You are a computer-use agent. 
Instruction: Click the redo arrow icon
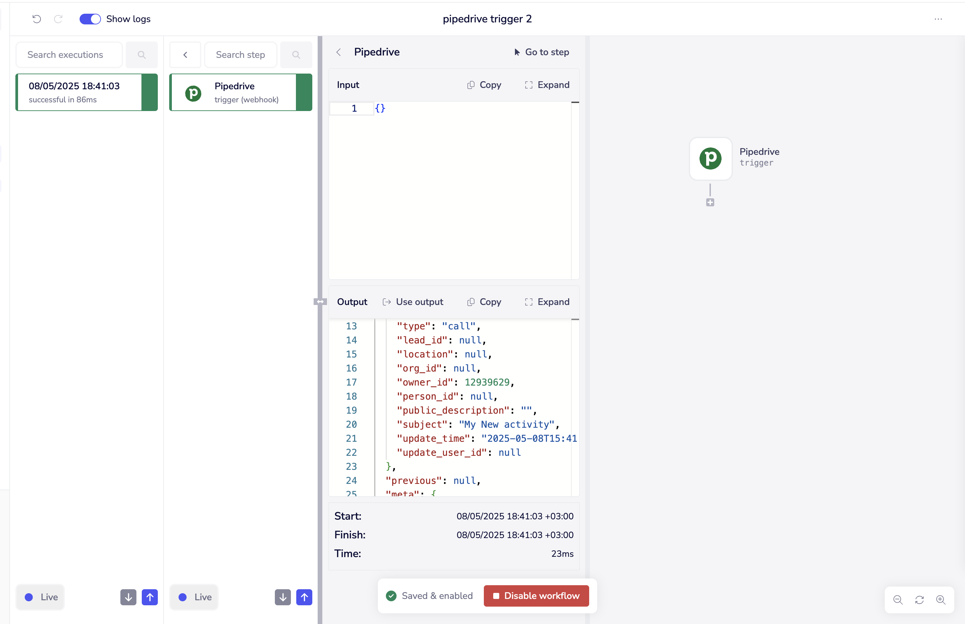pyautogui.click(x=58, y=19)
